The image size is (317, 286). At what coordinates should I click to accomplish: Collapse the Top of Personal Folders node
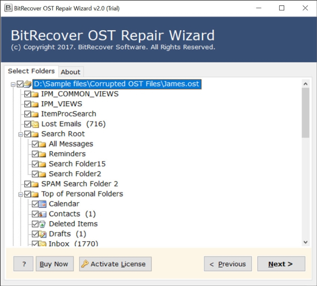pyautogui.click(x=21, y=195)
